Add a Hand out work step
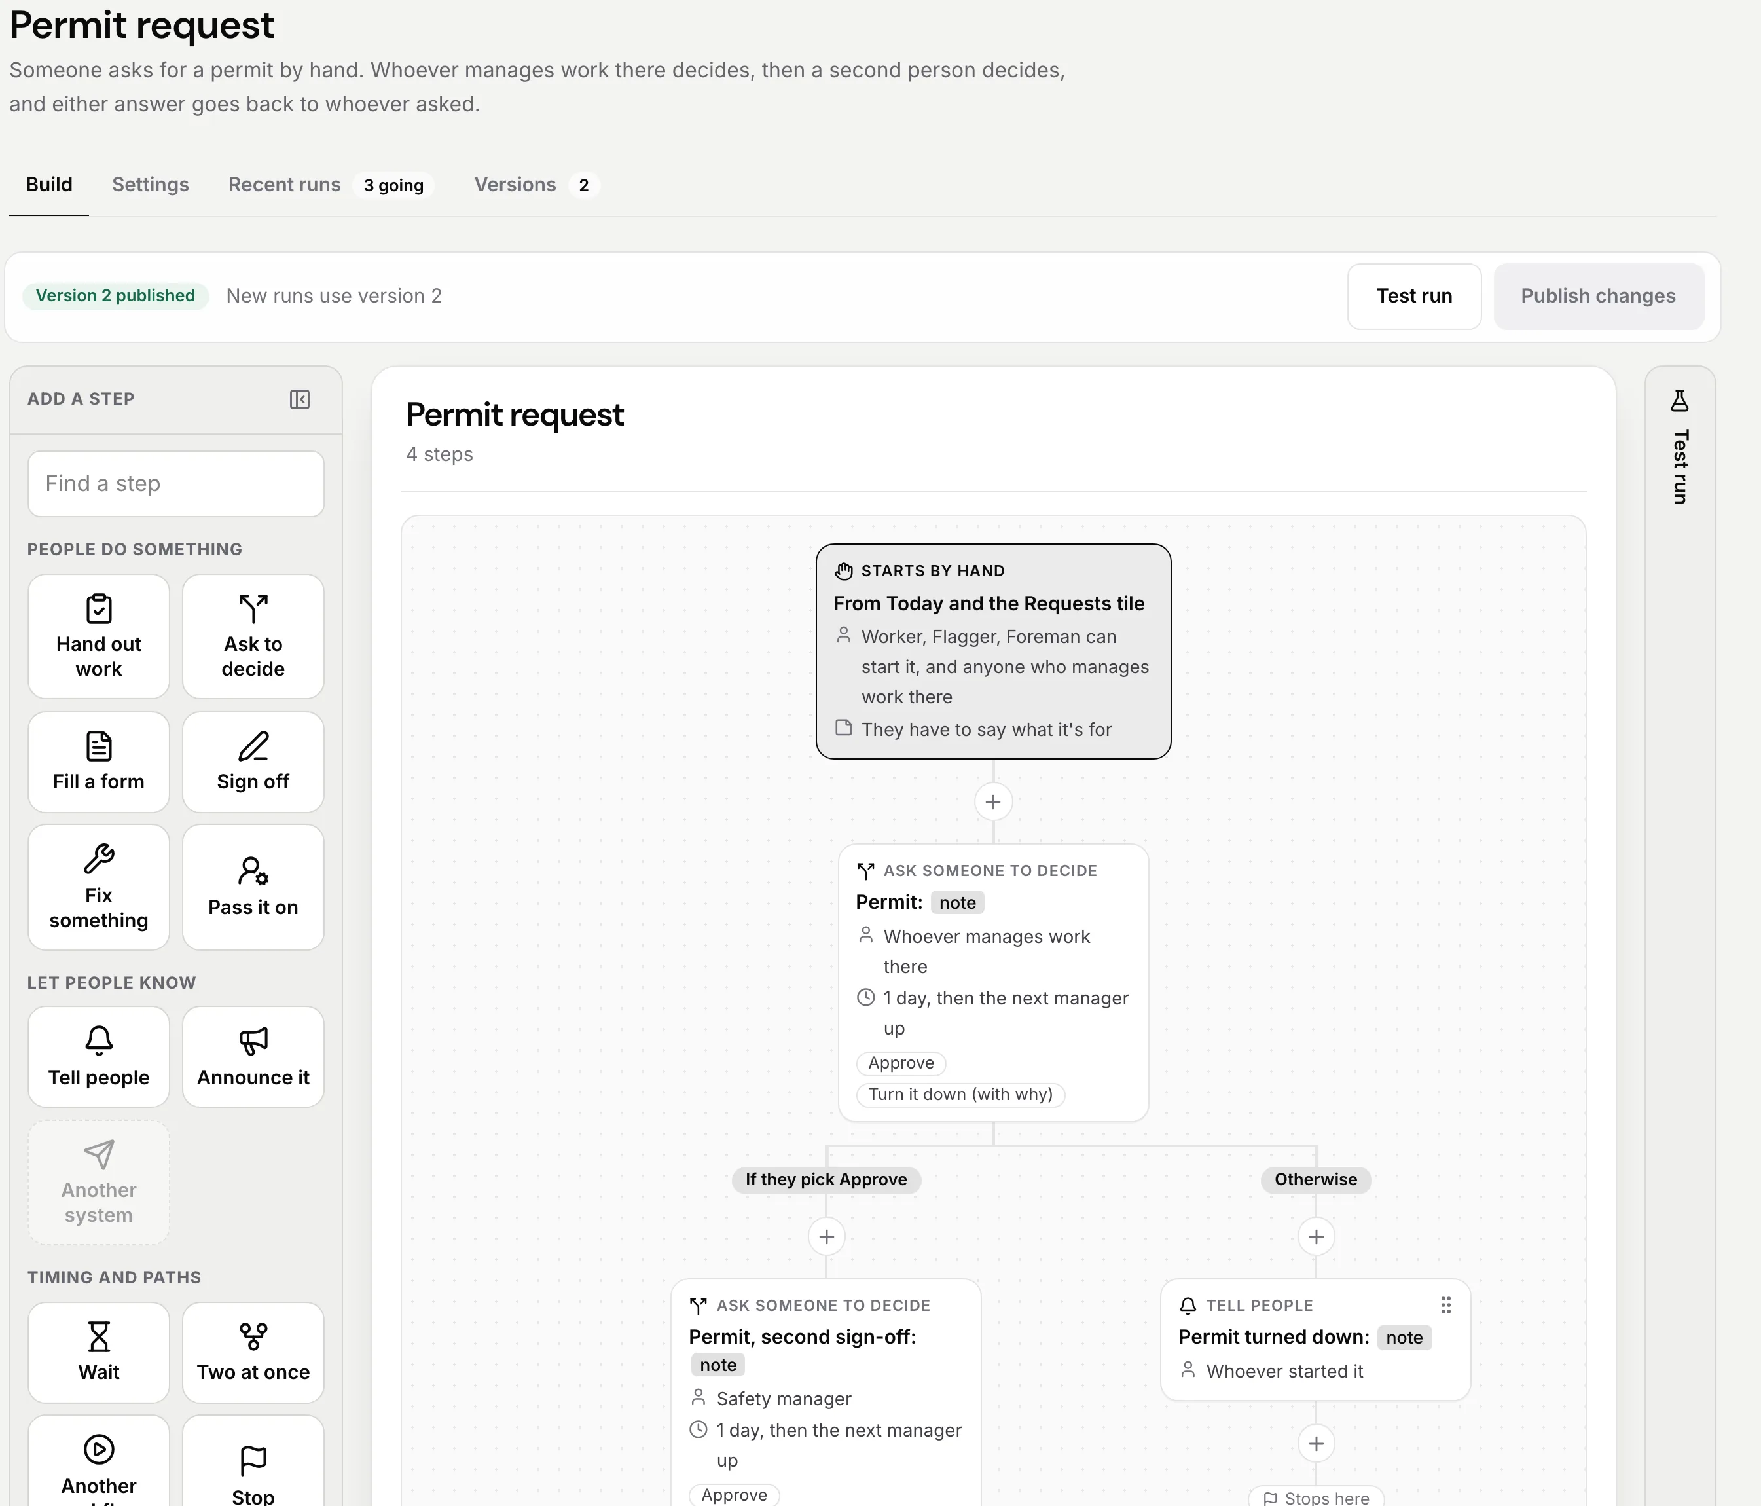 [x=99, y=636]
